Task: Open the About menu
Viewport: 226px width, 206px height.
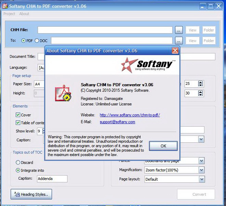Action: point(24,14)
